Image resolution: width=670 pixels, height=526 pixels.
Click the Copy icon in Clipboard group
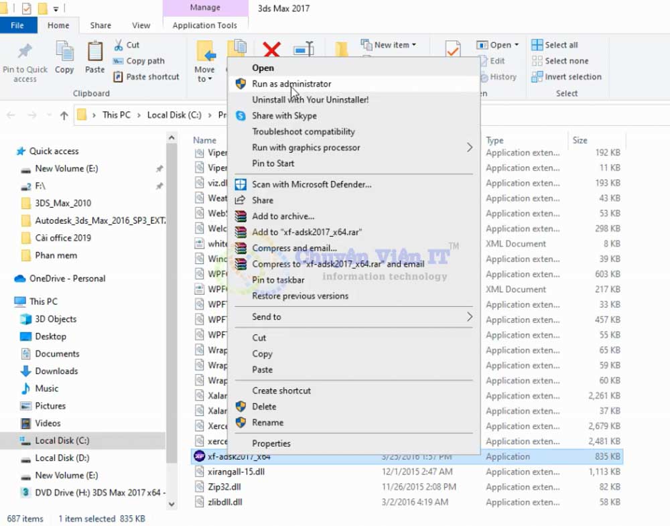(x=64, y=52)
